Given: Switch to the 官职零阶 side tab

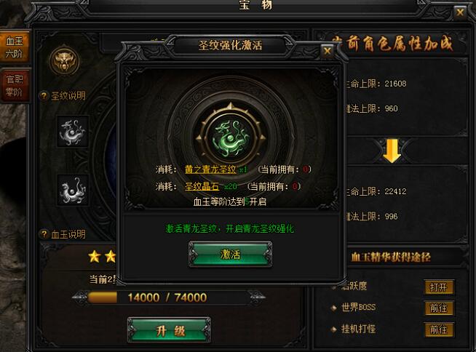Looking at the screenshot, I should [15, 86].
